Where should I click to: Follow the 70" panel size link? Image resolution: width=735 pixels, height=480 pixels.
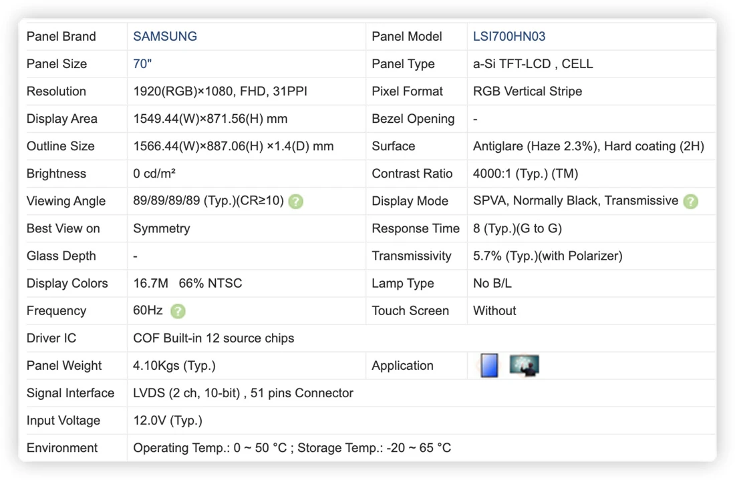[142, 63]
